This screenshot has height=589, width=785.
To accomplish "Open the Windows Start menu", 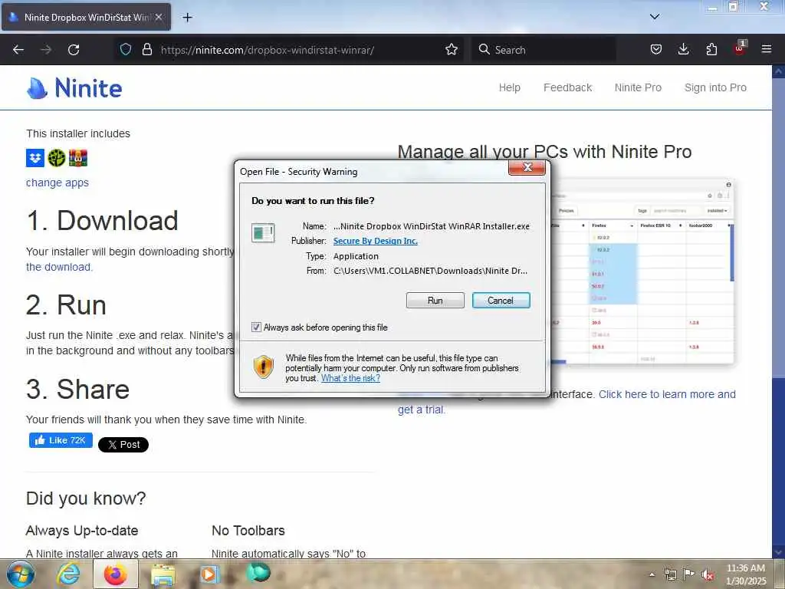I will click(x=19, y=574).
